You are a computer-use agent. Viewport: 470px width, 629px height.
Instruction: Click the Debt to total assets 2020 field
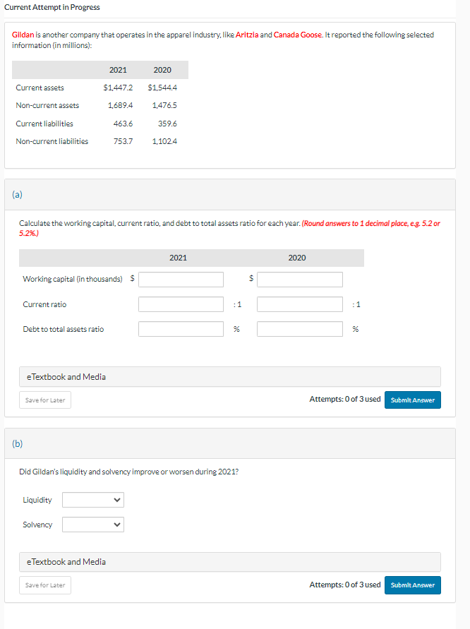[x=299, y=328]
